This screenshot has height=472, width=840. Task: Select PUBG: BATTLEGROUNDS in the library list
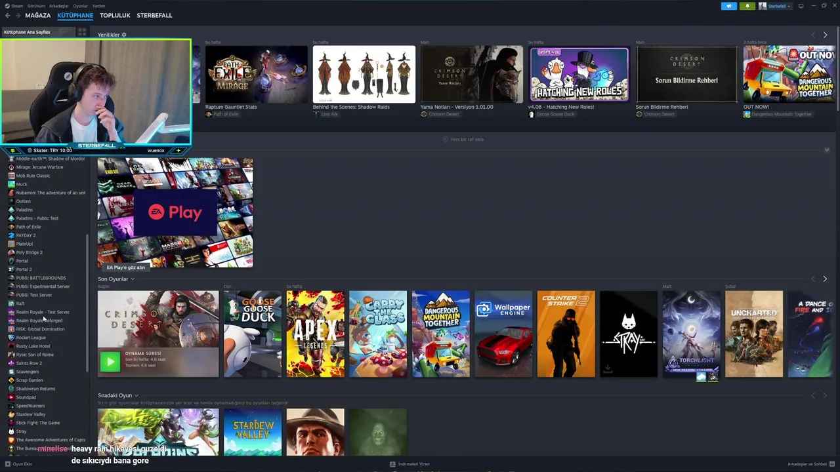[x=41, y=278]
